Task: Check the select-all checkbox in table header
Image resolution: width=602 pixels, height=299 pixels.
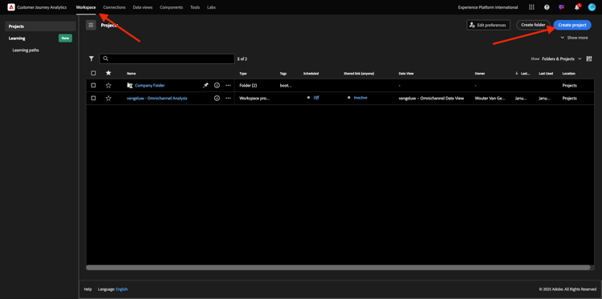Action: (93, 73)
